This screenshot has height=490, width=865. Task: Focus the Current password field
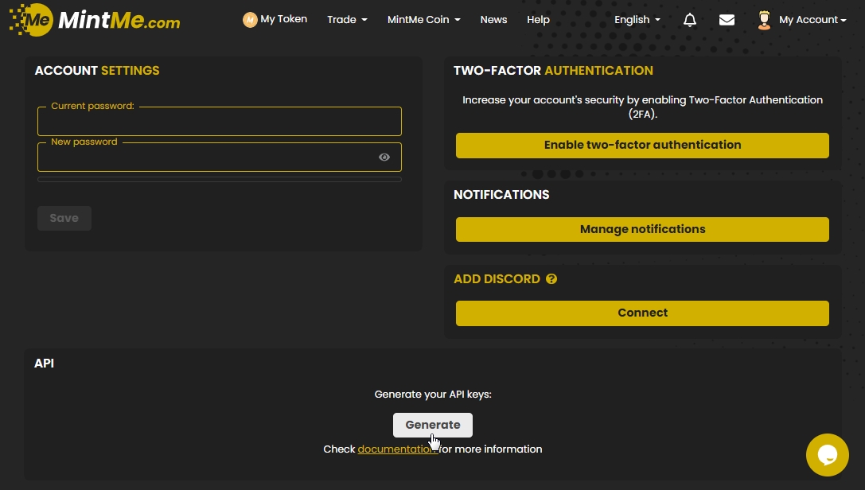tap(220, 123)
